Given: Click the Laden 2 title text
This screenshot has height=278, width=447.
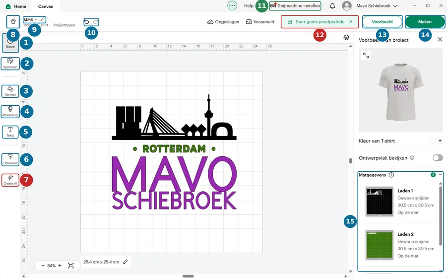Looking at the screenshot, I should [405, 234].
